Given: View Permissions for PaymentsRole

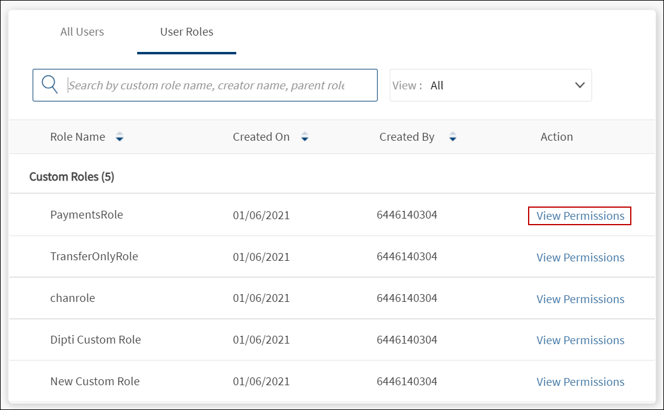Looking at the screenshot, I should (x=580, y=216).
